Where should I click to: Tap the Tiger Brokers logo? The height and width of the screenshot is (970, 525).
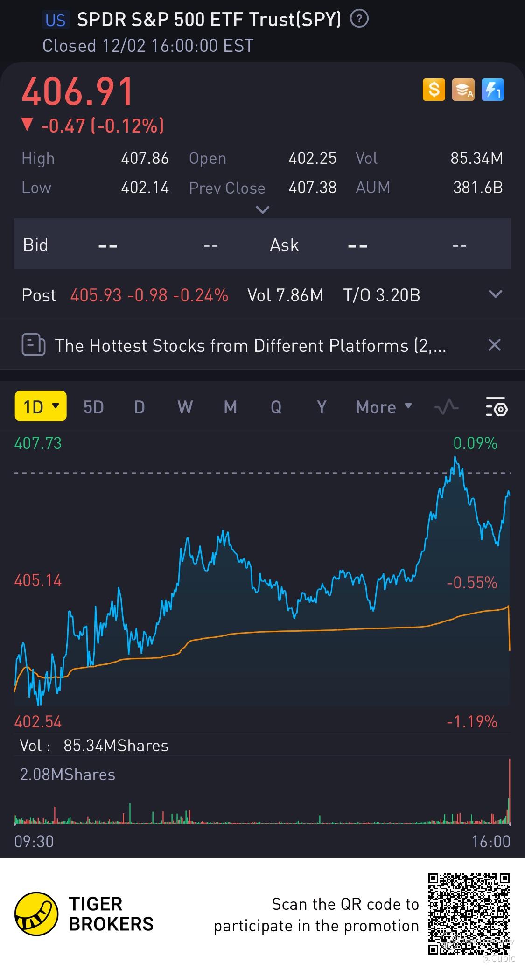(36, 914)
